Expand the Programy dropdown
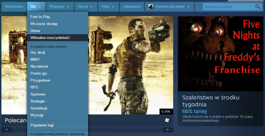Viewport: 265px width, 136px height. point(60,7)
